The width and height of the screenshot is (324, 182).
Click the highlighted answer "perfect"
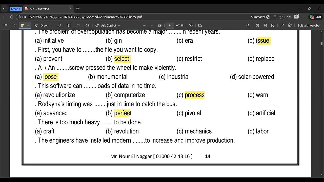(123, 113)
